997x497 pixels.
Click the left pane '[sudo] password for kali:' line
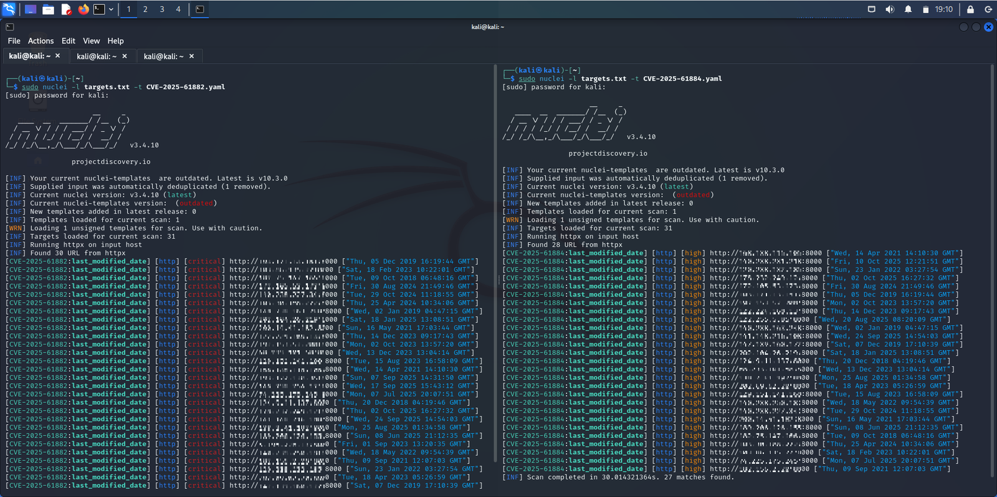pos(57,95)
